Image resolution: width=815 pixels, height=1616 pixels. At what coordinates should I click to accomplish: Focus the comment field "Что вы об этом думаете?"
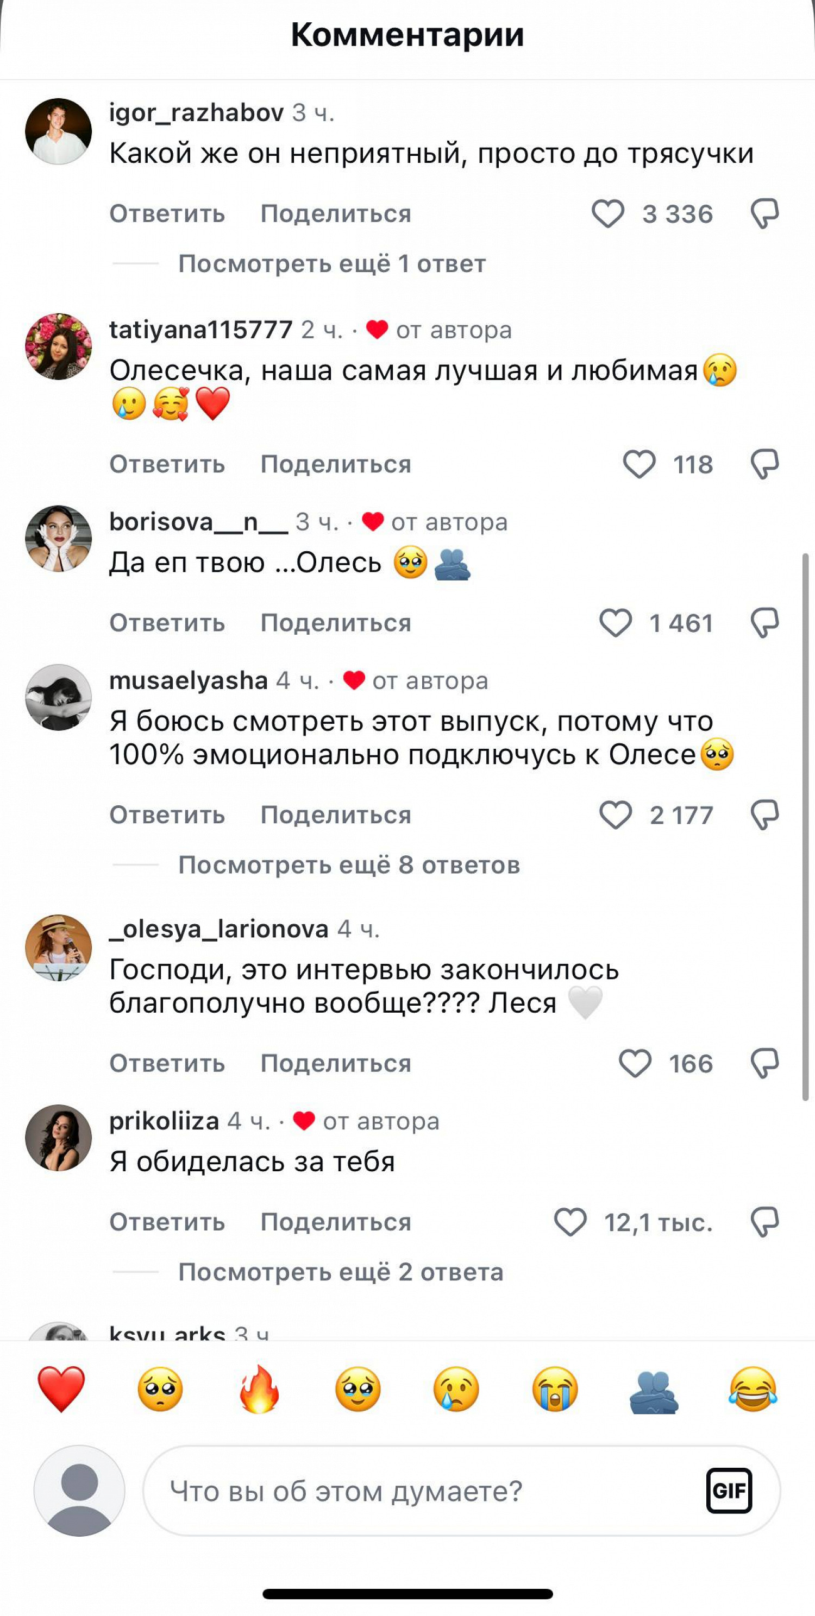427,1491
